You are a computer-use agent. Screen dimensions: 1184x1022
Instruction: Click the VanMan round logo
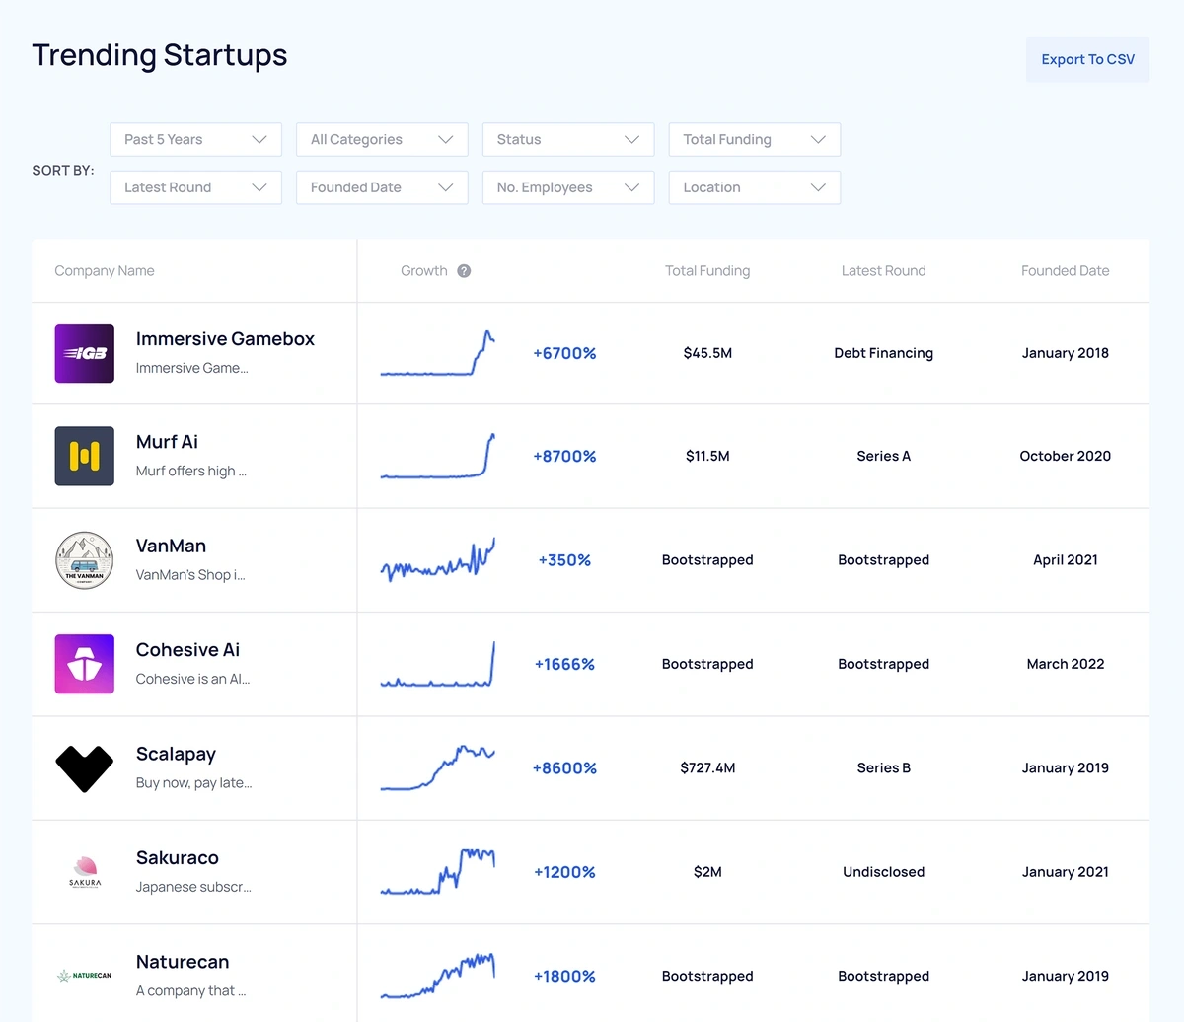(x=85, y=560)
